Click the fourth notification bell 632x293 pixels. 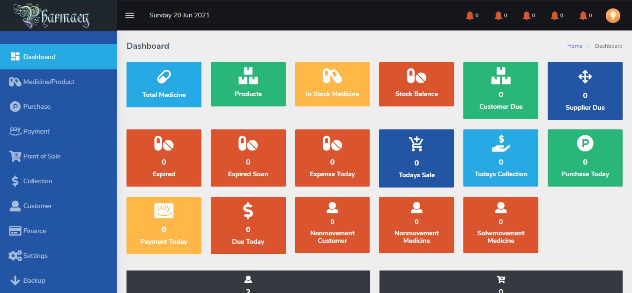[x=555, y=15]
